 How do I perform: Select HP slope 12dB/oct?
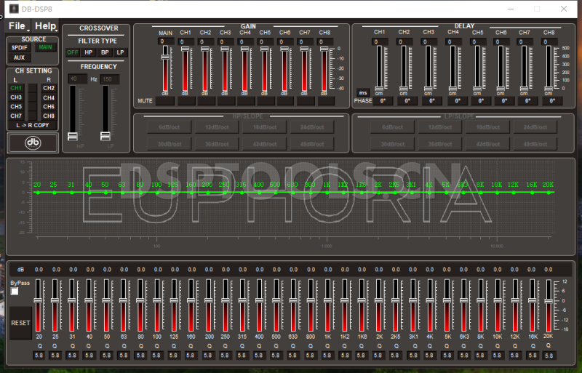(217, 127)
